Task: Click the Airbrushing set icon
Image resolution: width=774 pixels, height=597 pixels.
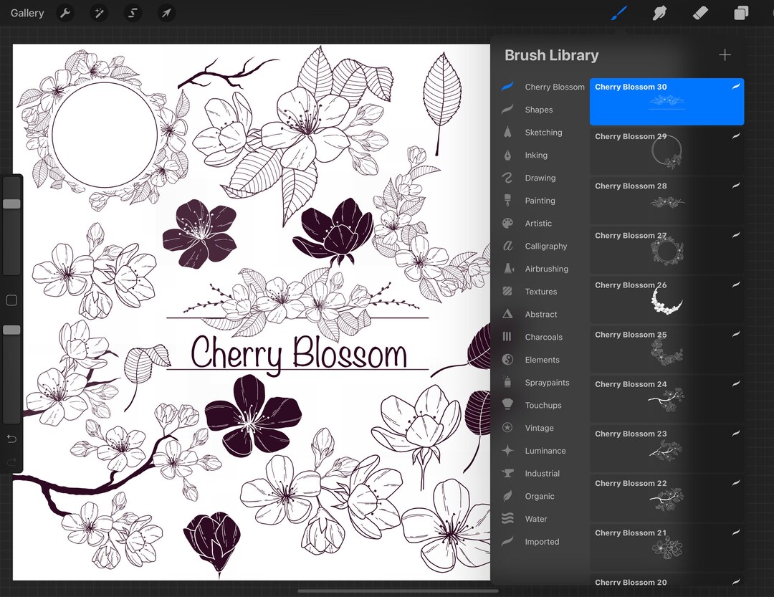Action: pos(507,269)
